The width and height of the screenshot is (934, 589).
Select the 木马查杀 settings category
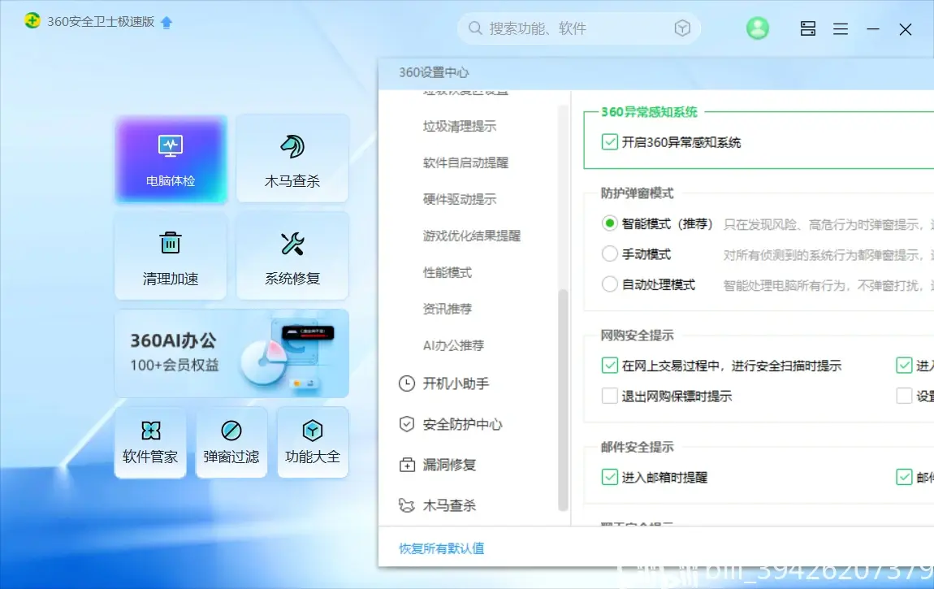[x=449, y=505]
